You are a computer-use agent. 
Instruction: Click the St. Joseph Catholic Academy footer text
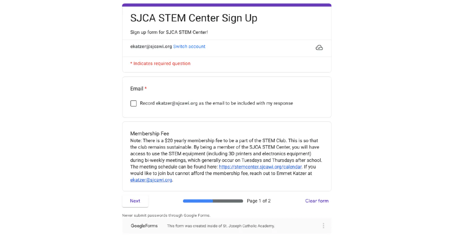tap(221, 226)
